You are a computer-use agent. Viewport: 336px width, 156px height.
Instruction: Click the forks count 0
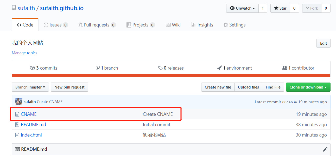point(326,8)
